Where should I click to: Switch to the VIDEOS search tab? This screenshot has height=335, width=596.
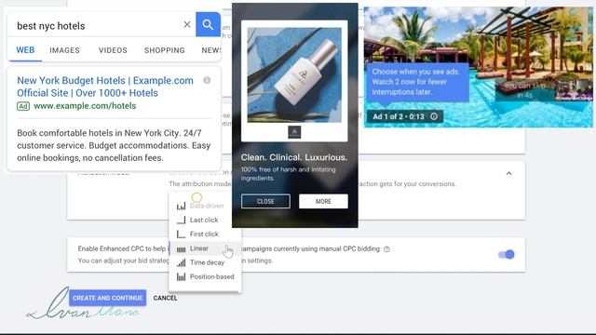coord(113,50)
